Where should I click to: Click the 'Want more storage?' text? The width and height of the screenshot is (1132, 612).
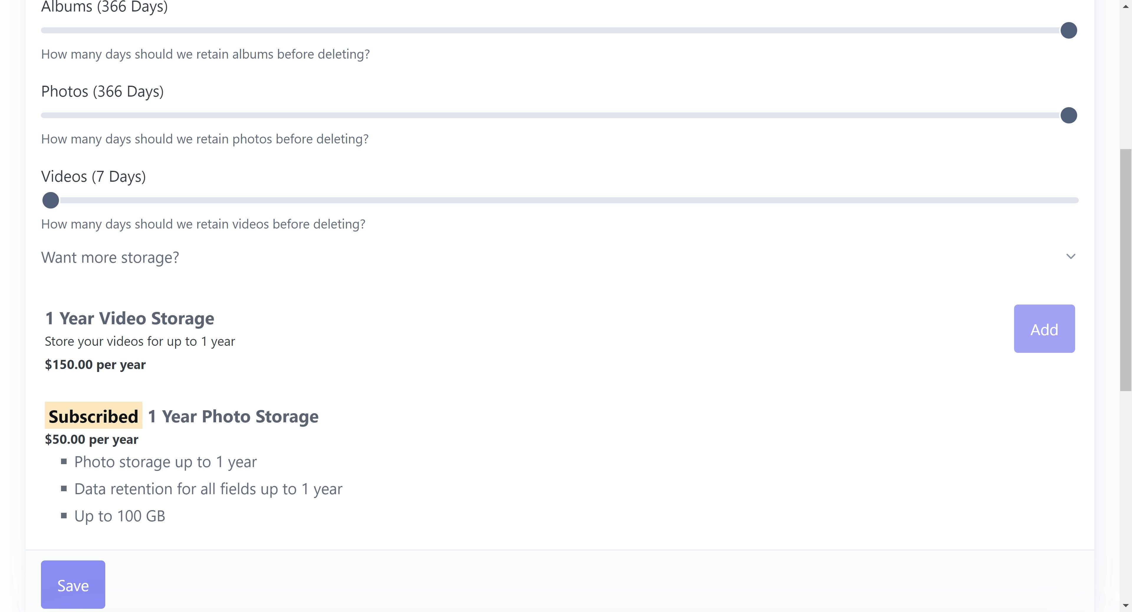pyautogui.click(x=110, y=257)
